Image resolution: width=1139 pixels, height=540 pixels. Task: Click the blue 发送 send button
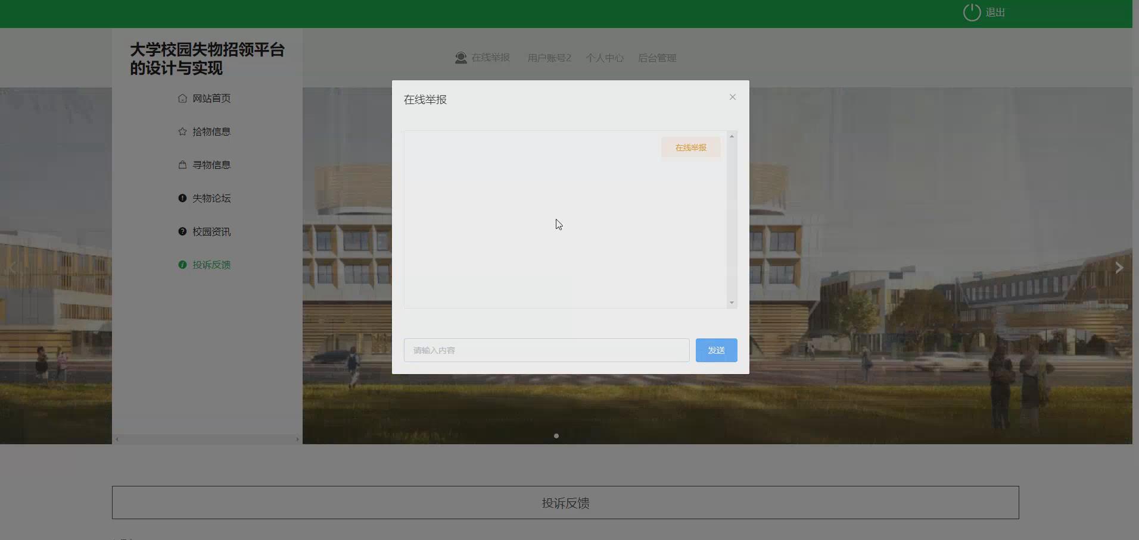pyautogui.click(x=716, y=350)
